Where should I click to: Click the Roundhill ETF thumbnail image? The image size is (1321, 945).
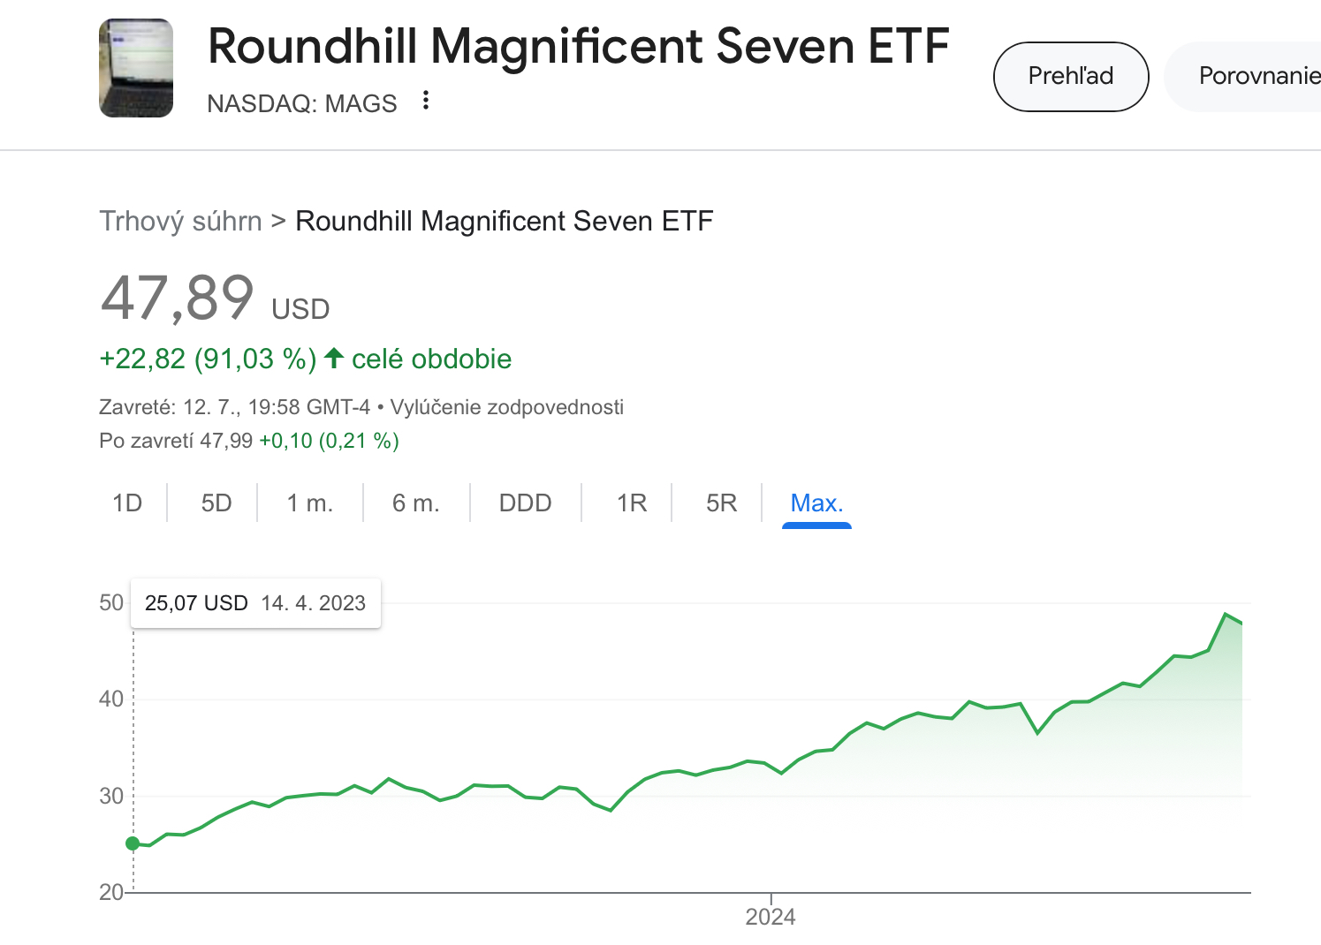(136, 68)
